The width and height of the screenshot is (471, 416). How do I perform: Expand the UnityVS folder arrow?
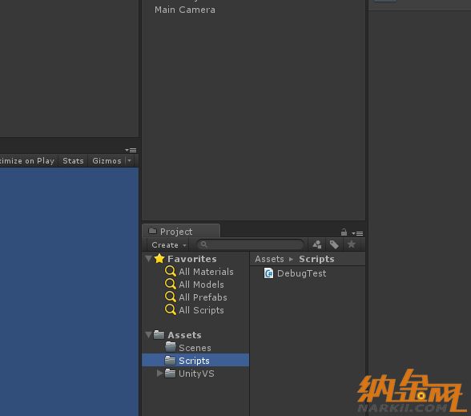tap(160, 374)
